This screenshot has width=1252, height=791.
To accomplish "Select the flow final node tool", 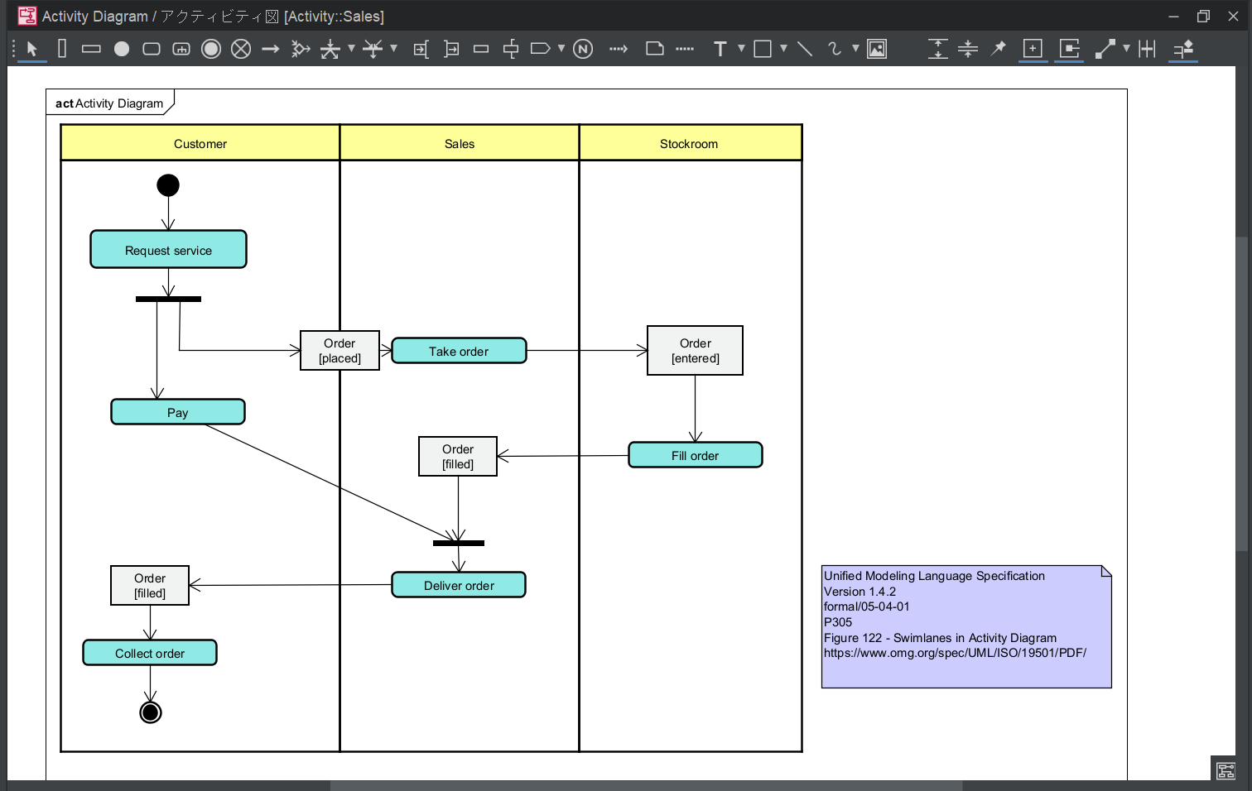I will pos(241,49).
